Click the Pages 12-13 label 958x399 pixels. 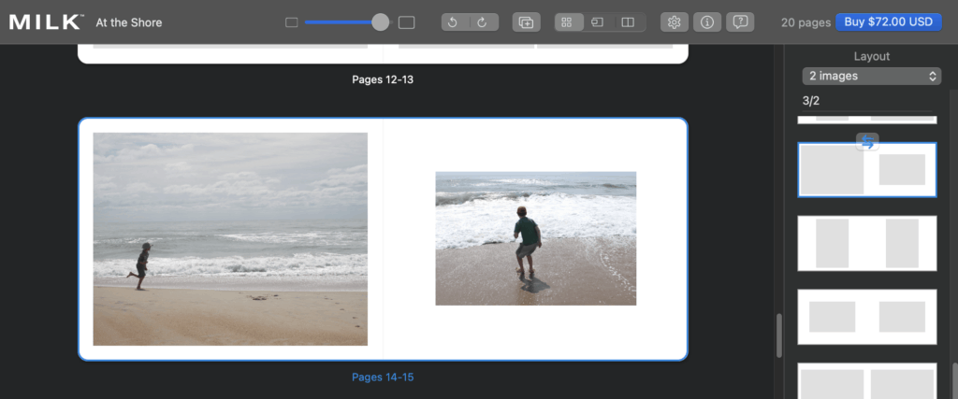click(383, 80)
